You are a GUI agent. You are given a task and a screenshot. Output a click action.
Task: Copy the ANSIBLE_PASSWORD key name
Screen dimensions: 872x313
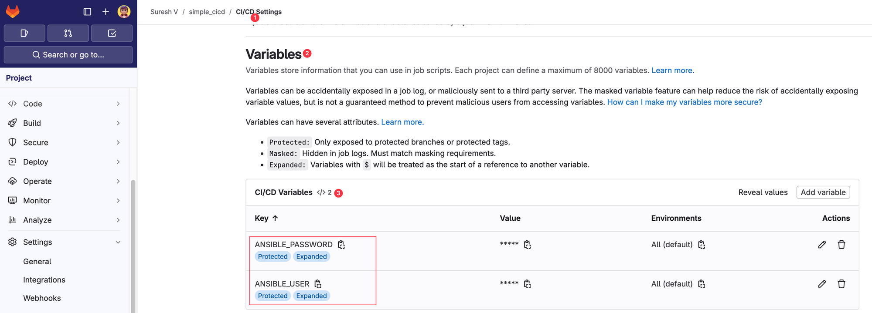click(341, 245)
